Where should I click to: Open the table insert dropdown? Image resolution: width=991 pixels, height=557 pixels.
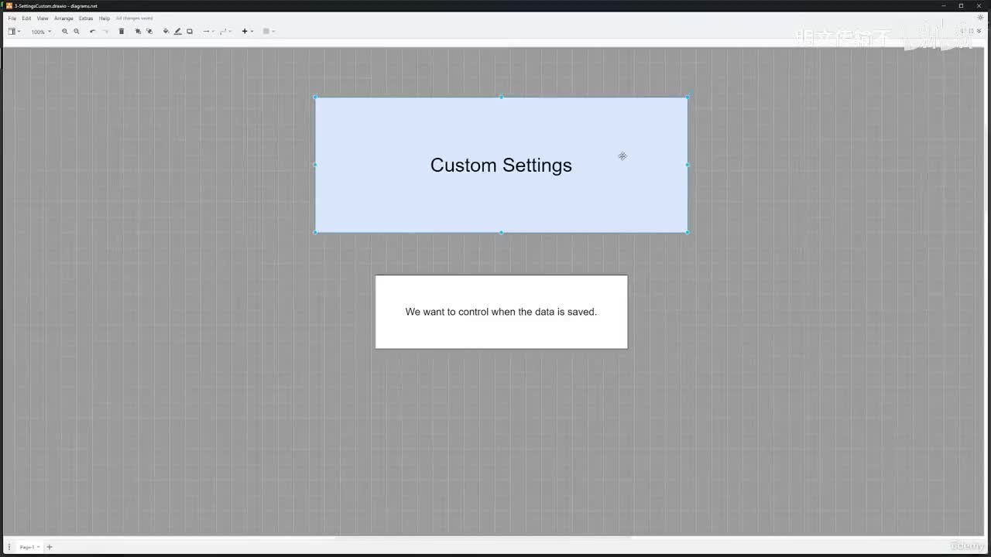pyautogui.click(x=269, y=32)
